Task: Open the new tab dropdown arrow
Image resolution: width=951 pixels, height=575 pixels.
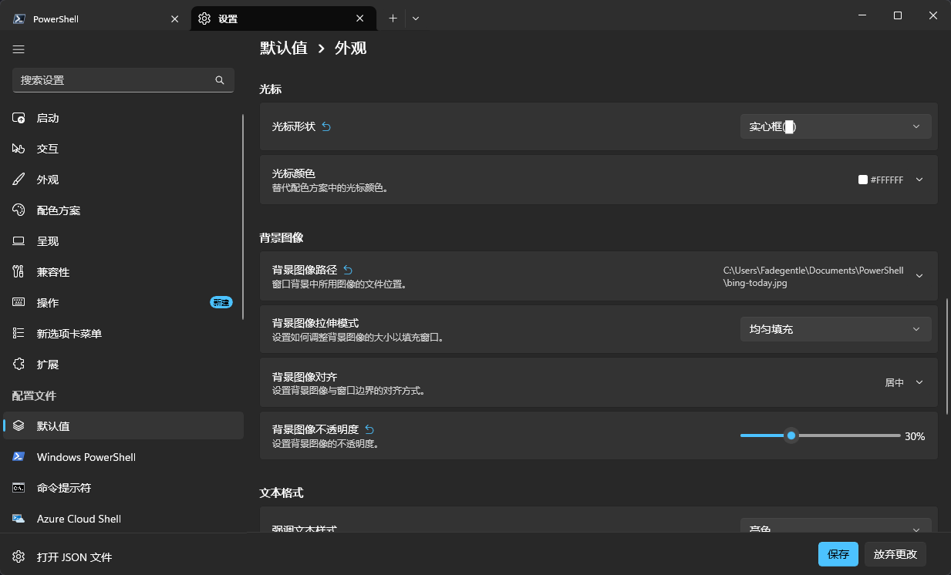Action: [x=416, y=18]
